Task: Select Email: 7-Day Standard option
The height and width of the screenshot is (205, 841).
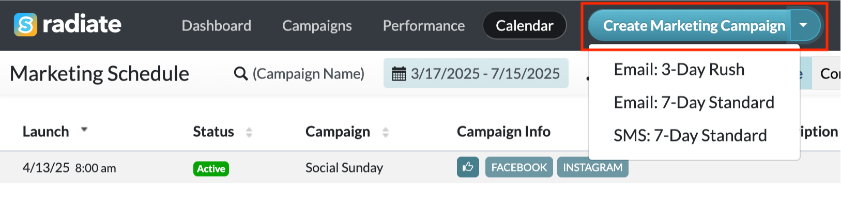Action: [x=694, y=102]
